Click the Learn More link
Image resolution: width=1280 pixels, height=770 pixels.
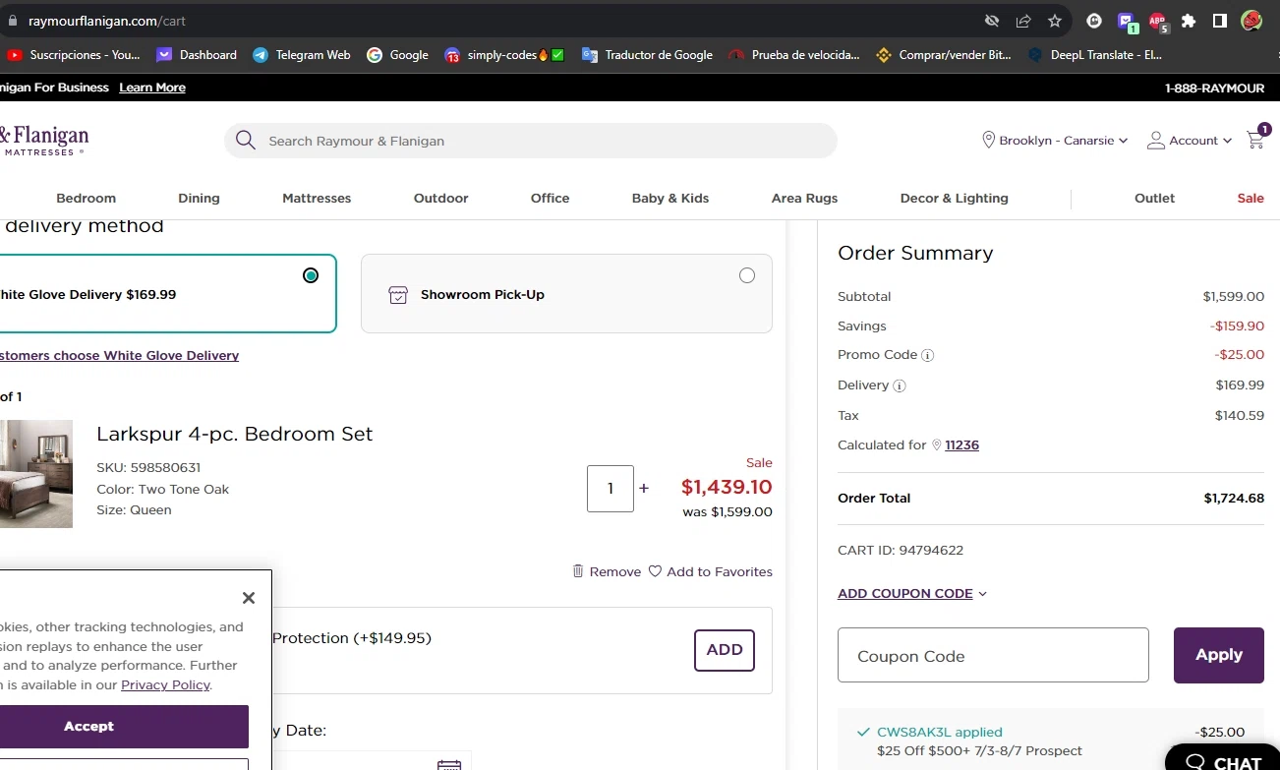[152, 88]
